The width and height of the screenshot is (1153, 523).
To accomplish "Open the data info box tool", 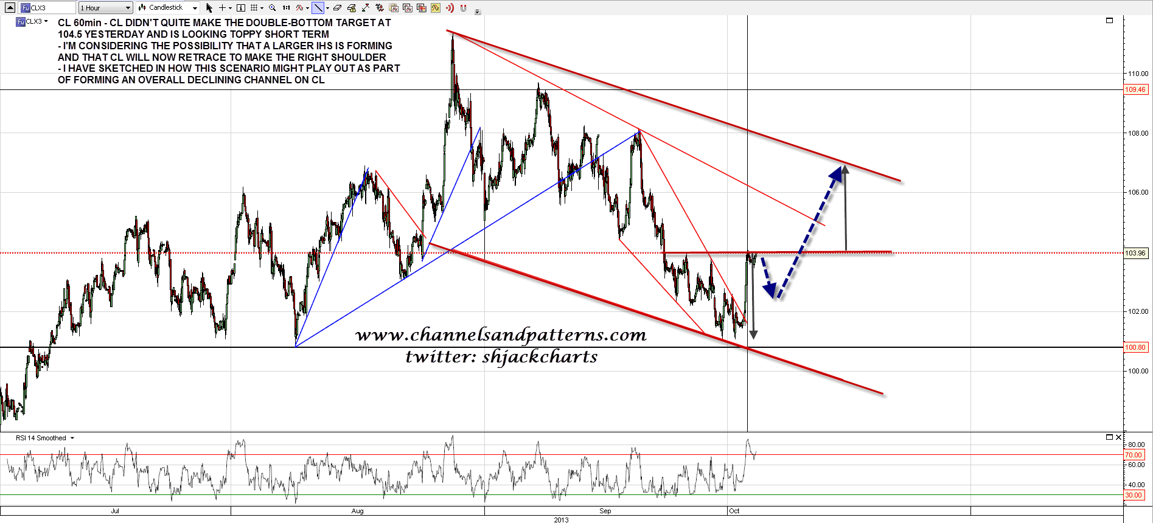I will pyautogui.click(x=241, y=8).
